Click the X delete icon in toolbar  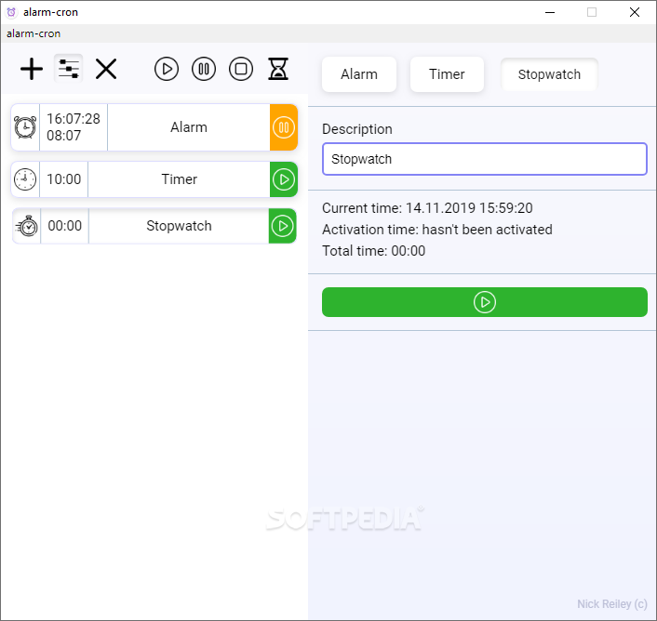106,69
